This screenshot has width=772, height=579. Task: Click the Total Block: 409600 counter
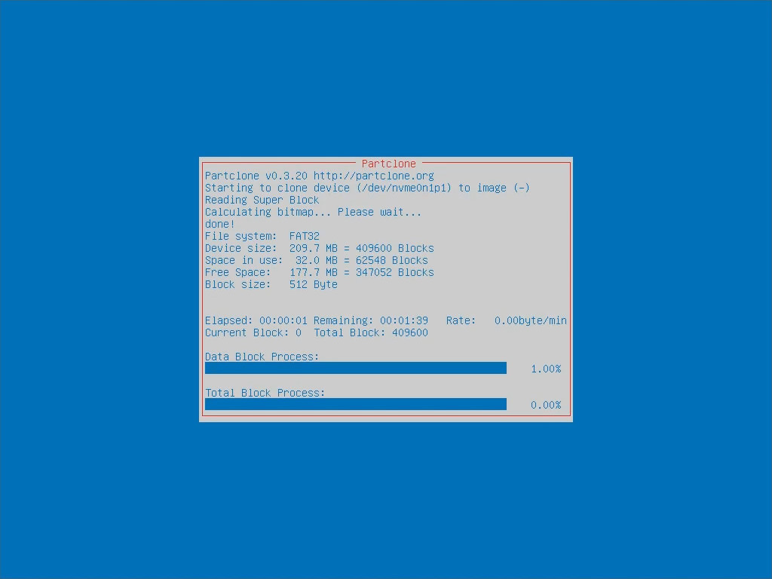(x=370, y=332)
